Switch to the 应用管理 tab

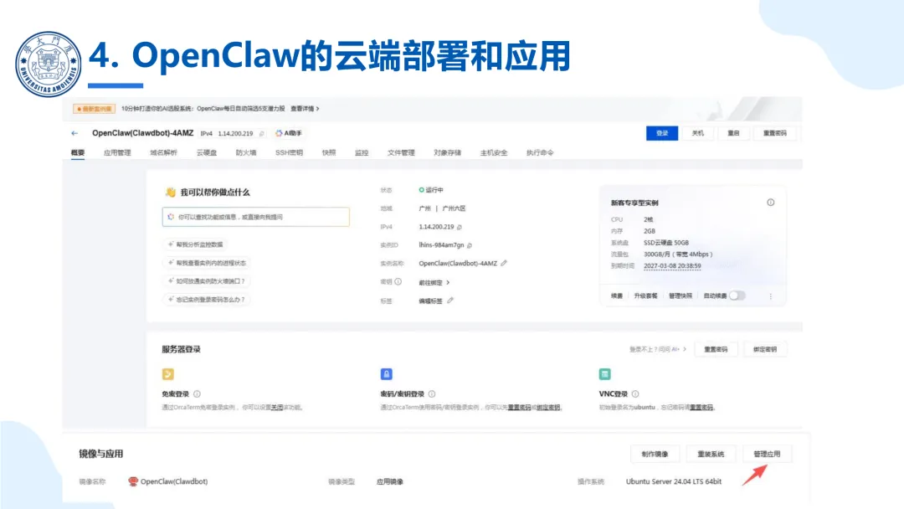[x=117, y=152]
